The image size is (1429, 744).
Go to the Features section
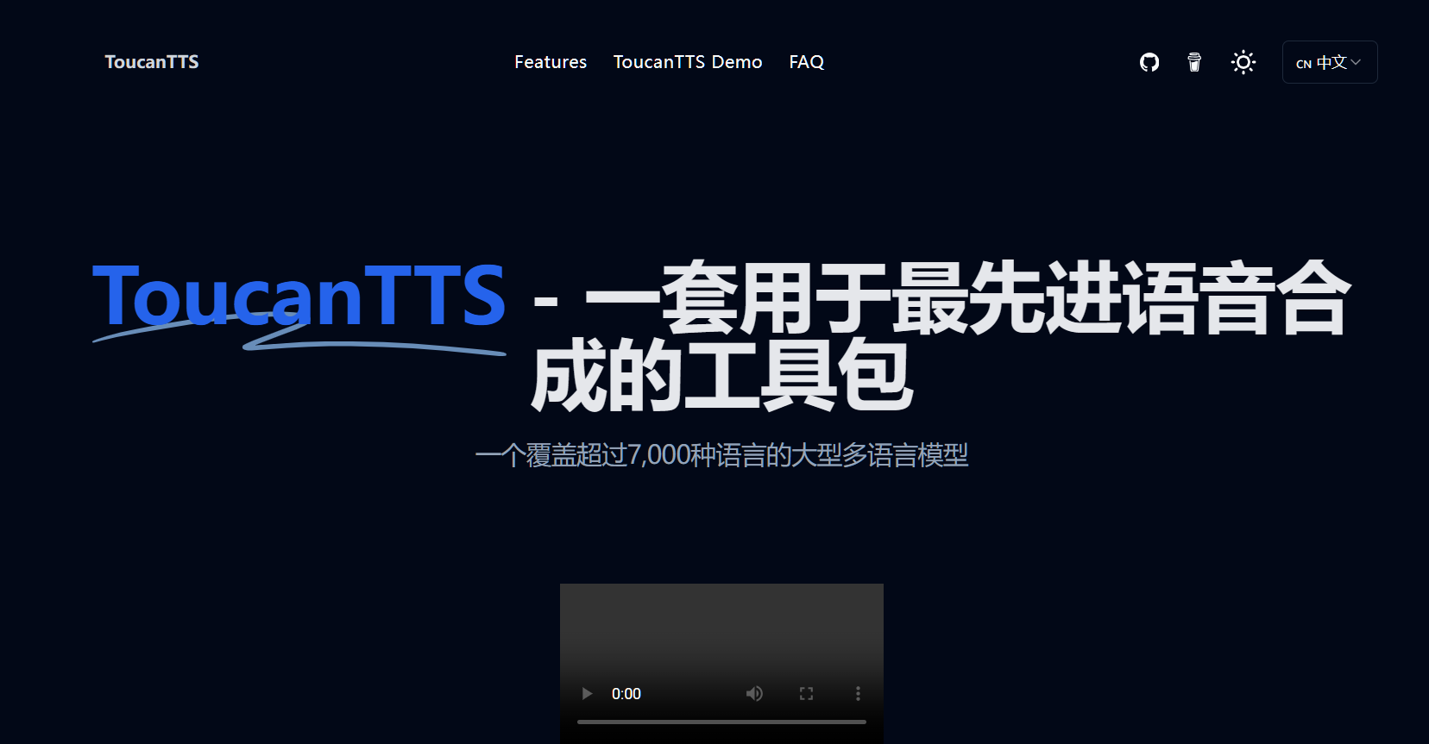click(x=550, y=62)
